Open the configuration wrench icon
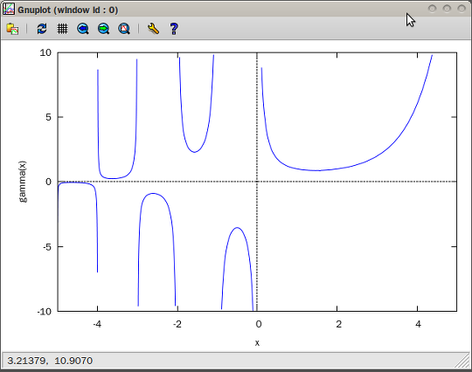 [153, 29]
